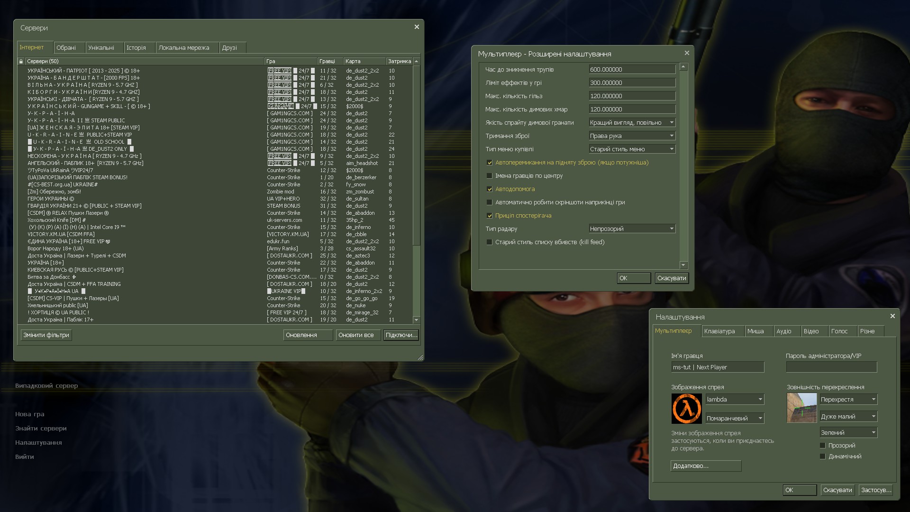Toggle the translucent crosshair checkbox

(823, 446)
